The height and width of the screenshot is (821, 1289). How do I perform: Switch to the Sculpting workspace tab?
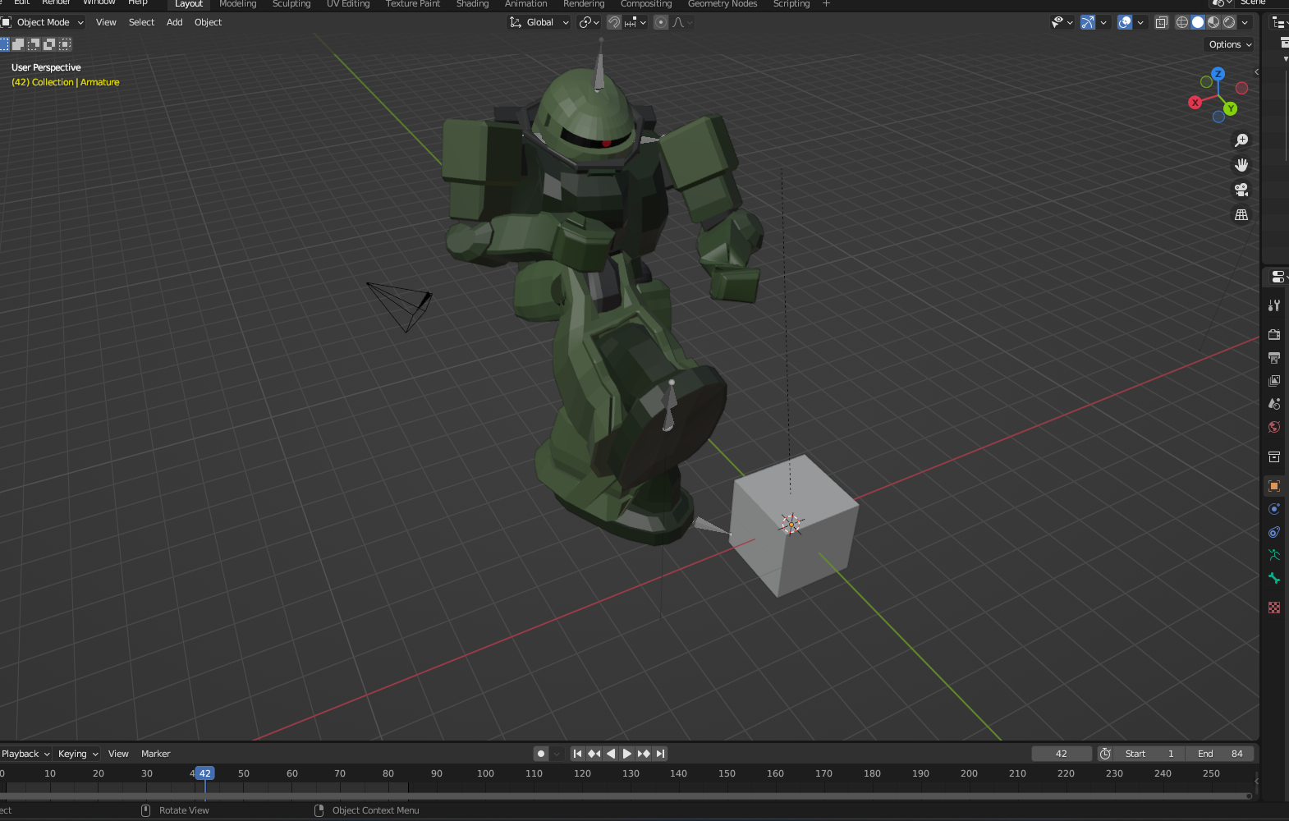[x=291, y=4]
